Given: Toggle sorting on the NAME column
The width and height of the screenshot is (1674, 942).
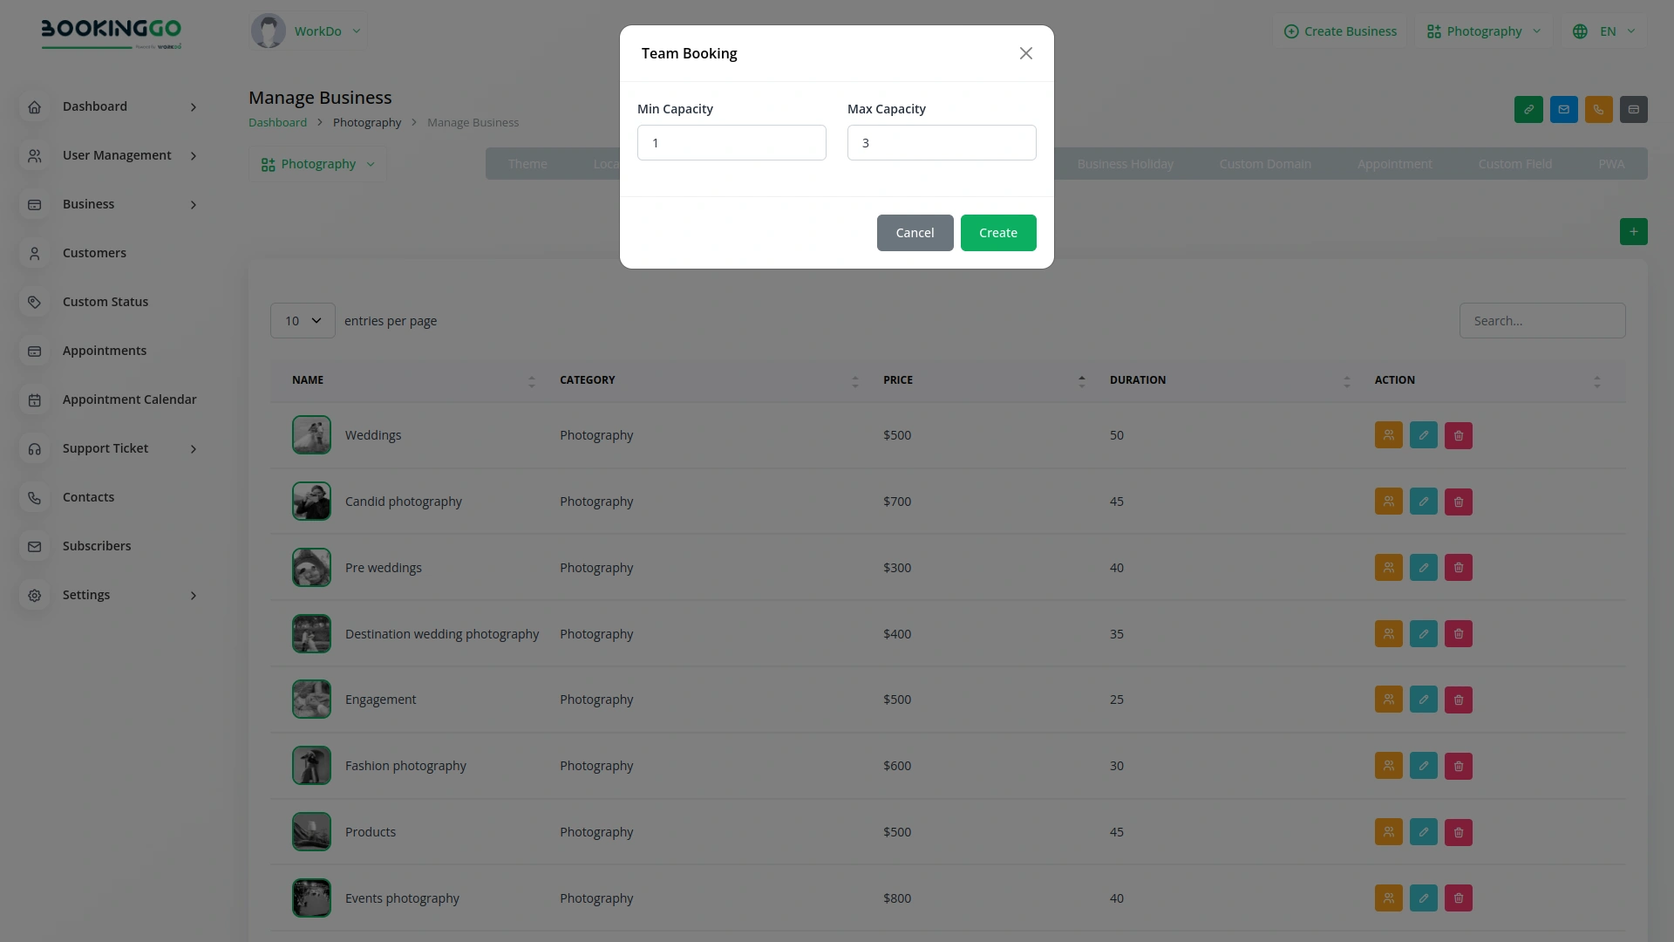Looking at the screenshot, I should pos(531,380).
